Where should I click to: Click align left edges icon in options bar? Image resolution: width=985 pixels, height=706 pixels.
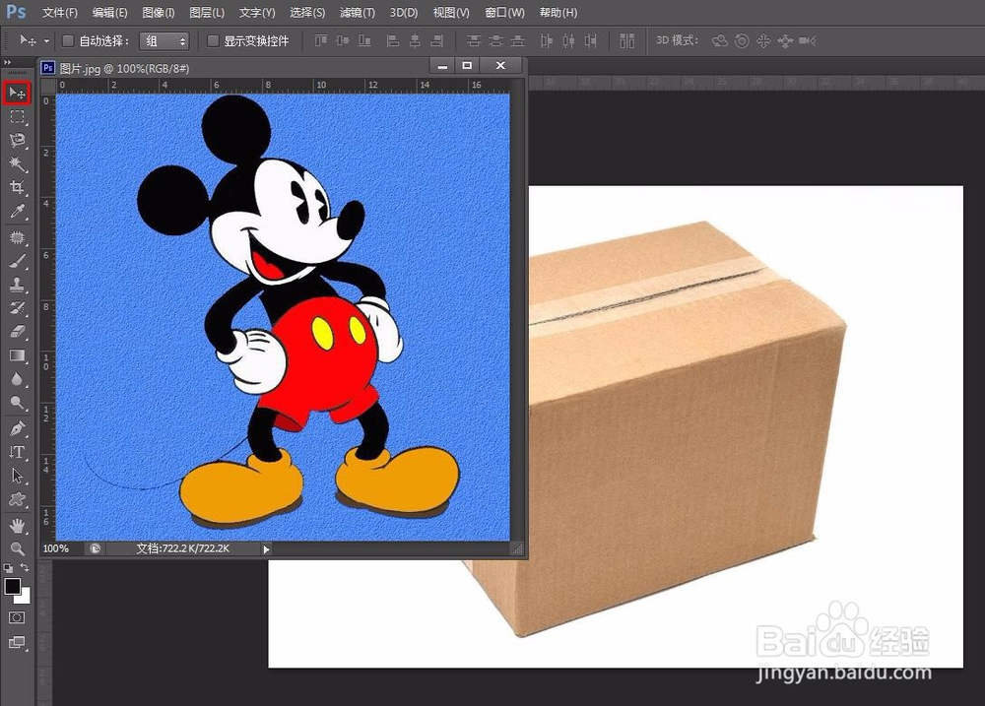pos(393,40)
